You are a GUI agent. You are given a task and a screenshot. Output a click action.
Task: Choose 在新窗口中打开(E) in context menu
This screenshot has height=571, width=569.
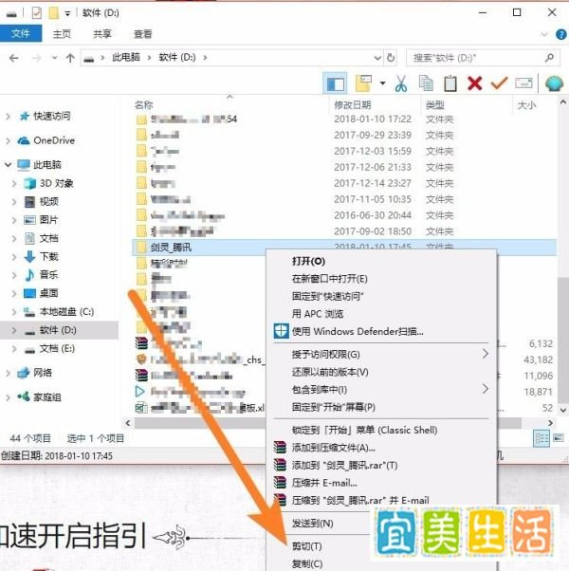(330, 279)
